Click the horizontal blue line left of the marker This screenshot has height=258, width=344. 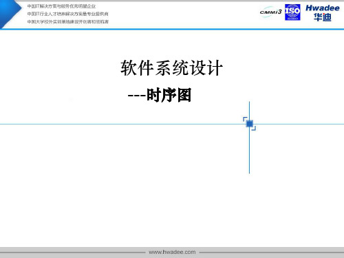coord(122,124)
